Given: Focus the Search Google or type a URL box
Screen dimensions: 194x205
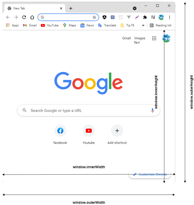Looking at the screenshot, I should tap(89, 110).
